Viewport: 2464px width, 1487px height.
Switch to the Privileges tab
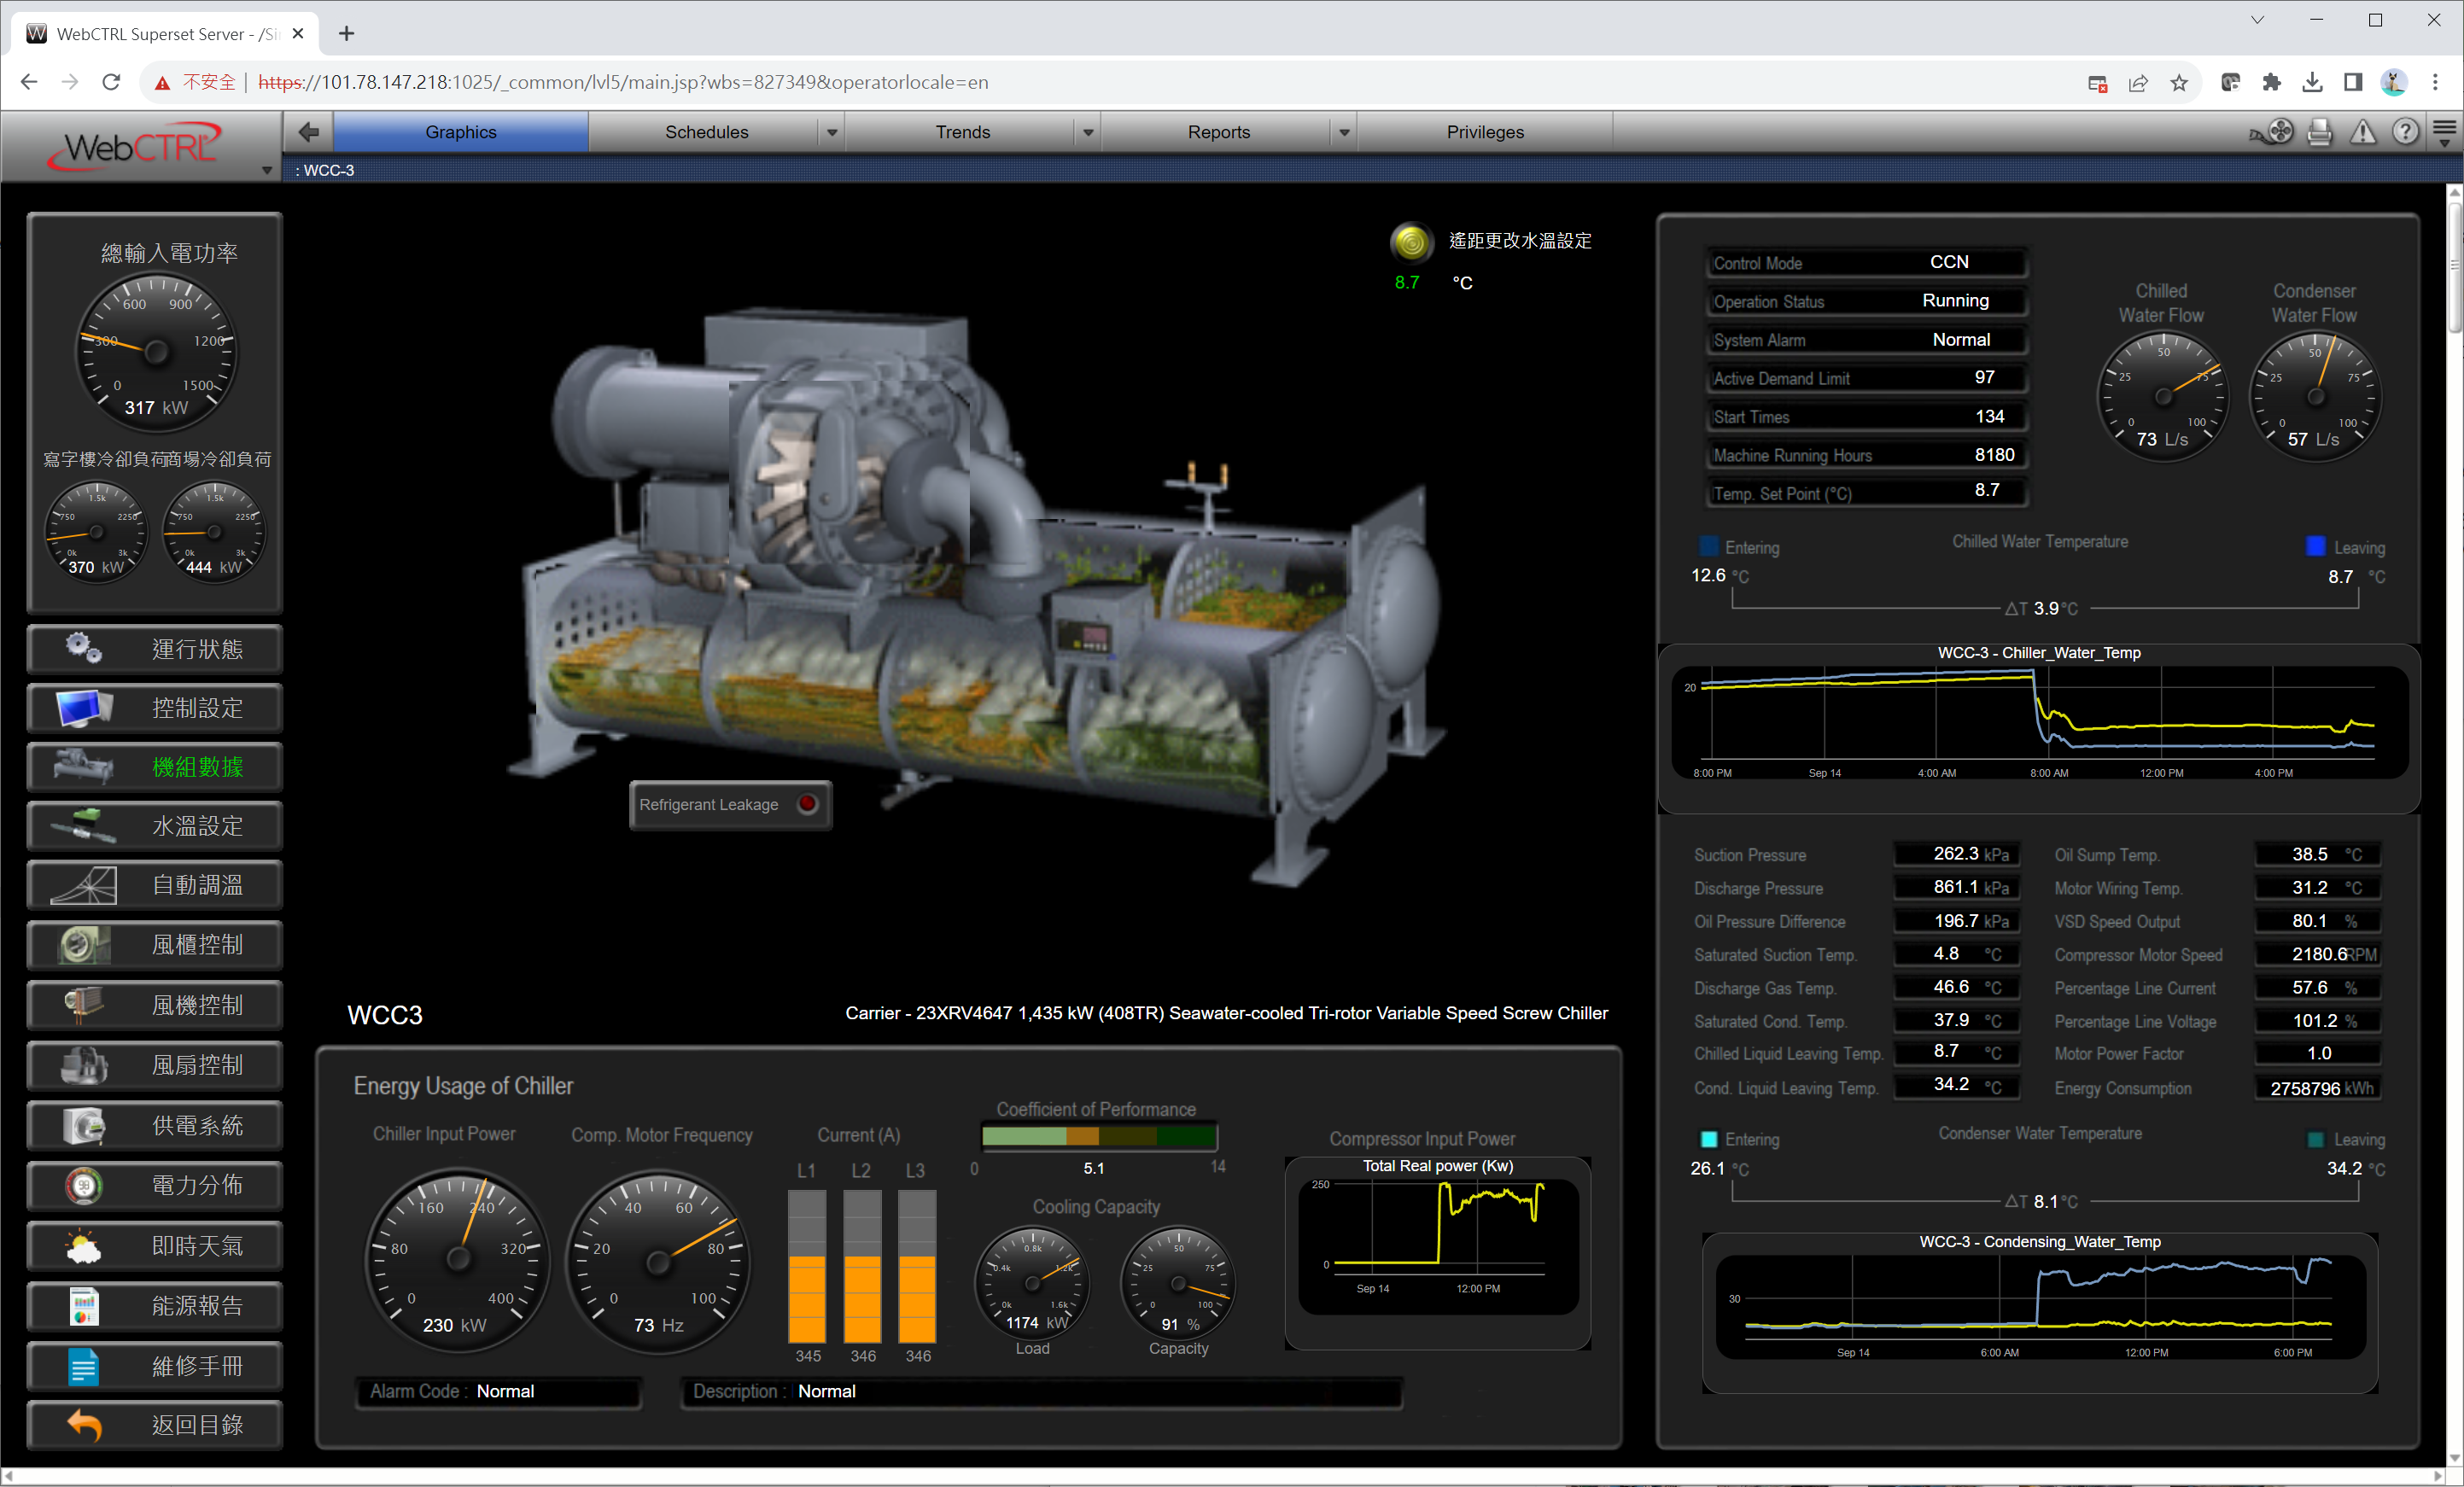tap(1485, 132)
